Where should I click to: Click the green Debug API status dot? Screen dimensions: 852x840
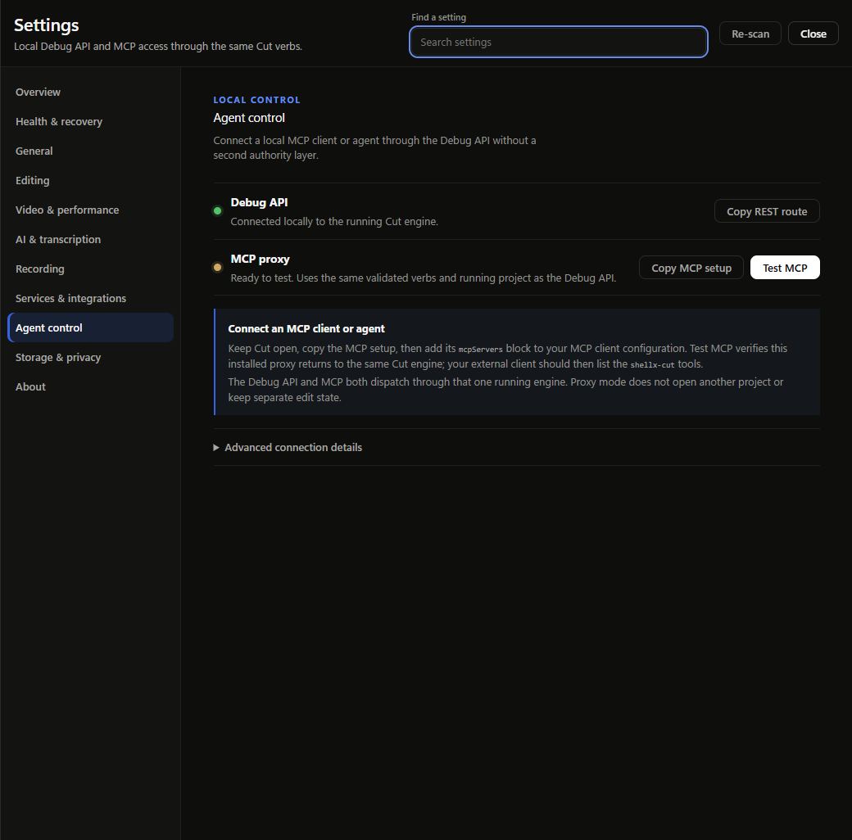(217, 210)
